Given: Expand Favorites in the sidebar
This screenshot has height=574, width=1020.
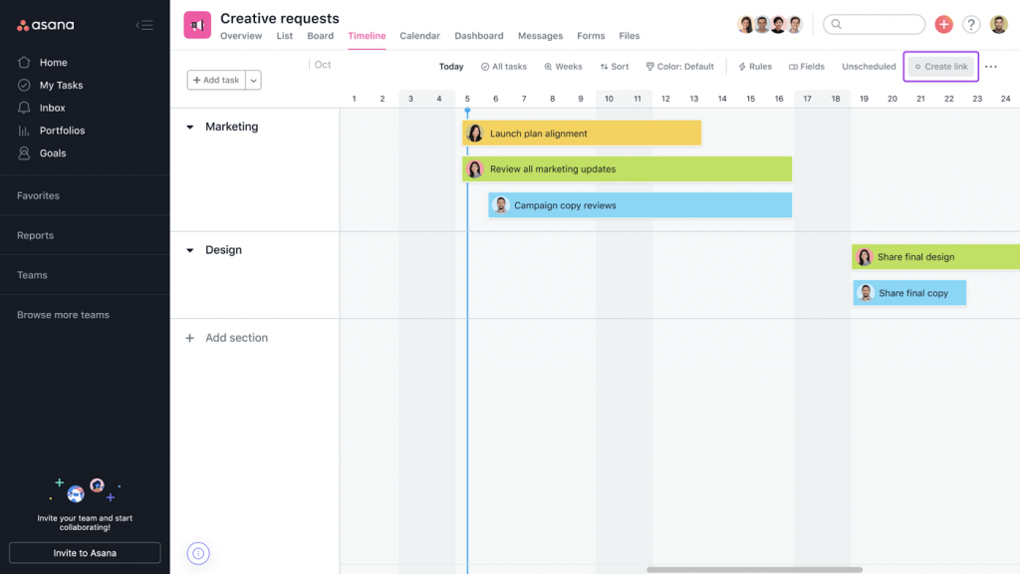Looking at the screenshot, I should pyautogui.click(x=39, y=196).
